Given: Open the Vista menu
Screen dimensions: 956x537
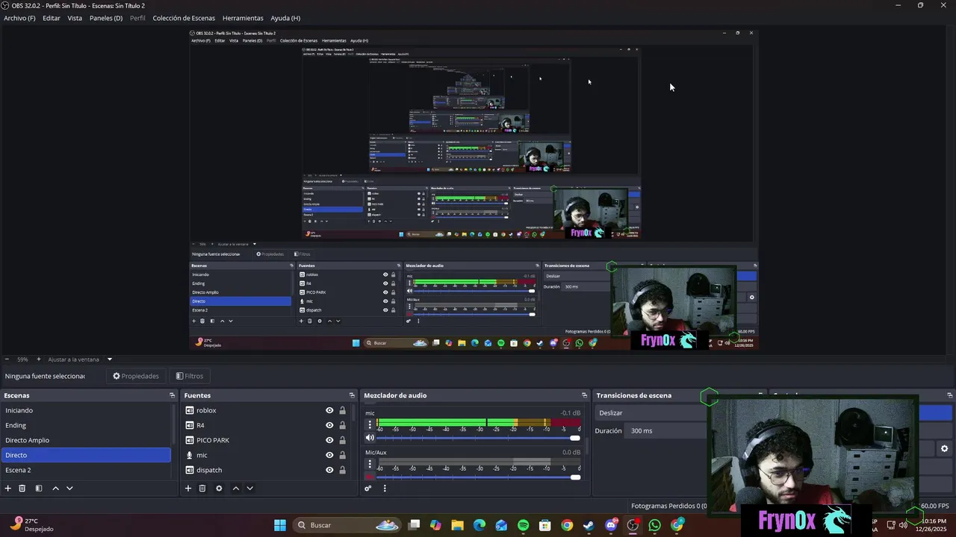Looking at the screenshot, I should (75, 18).
